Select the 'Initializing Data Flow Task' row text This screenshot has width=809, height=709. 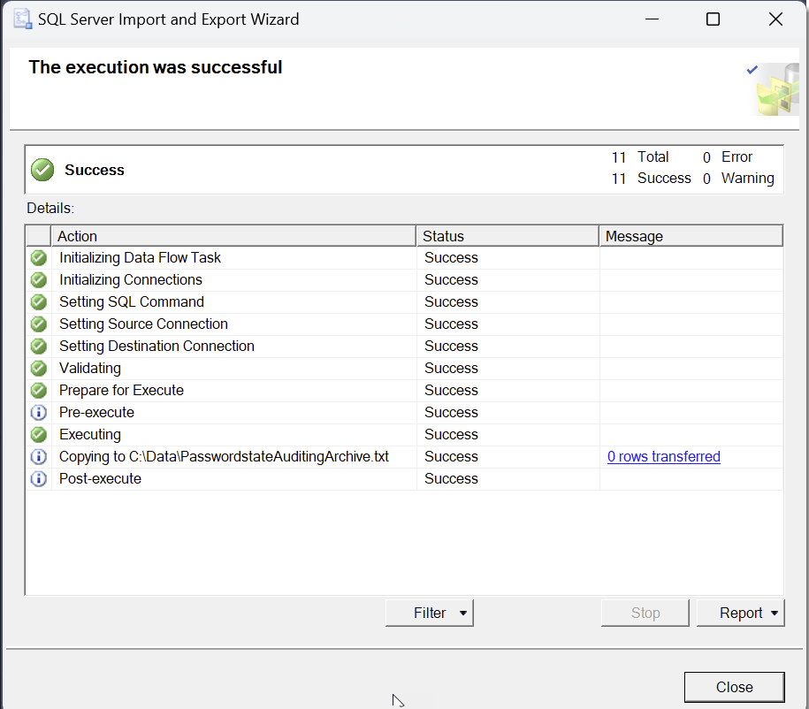click(140, 257)
